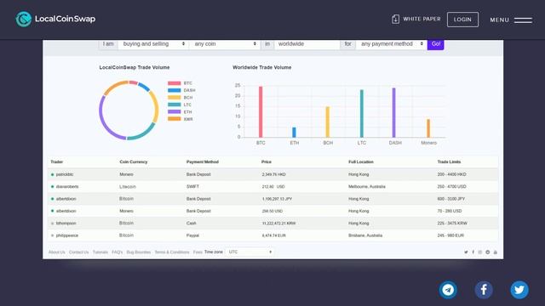Select trader bthompson
This screenshot has width=545, height=306.
66,224
